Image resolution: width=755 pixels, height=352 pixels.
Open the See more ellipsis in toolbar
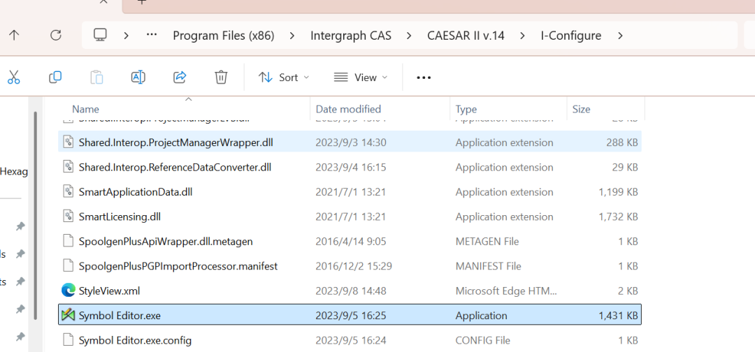[423, 78]
